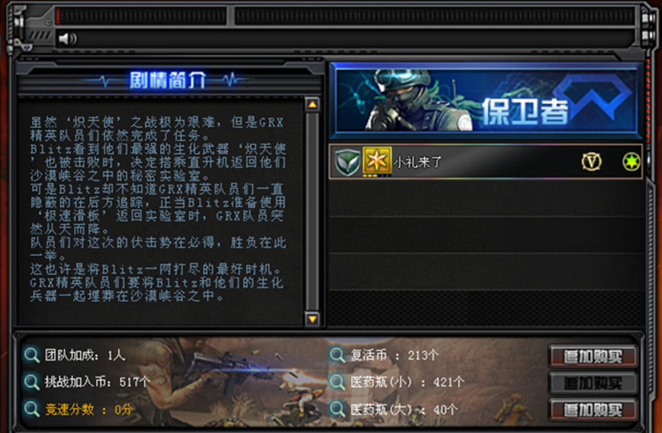Click scroll up arrow of story text

click(x=312, y=105)
